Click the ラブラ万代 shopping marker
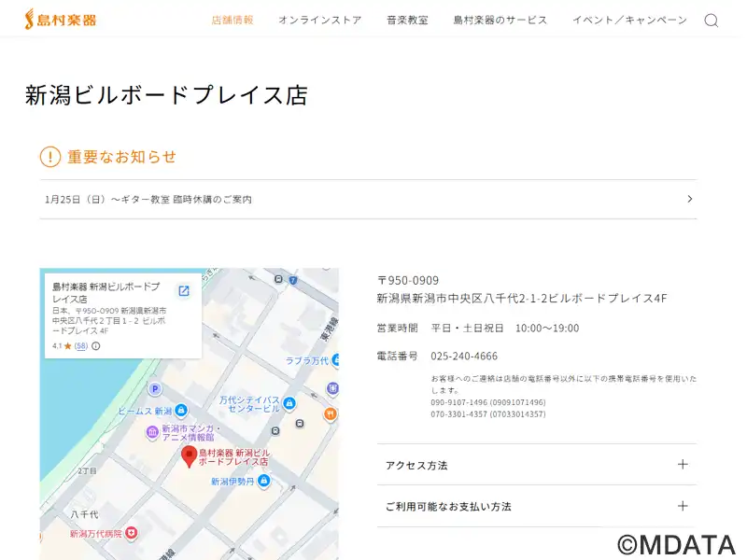This screenshot has width=747, height=560. [x=335, y=360]
